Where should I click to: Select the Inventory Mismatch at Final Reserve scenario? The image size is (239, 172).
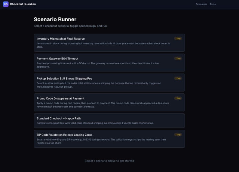(109, 43)
